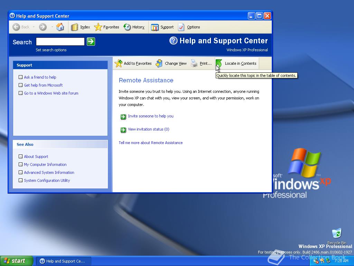Click the Support toolbar icon
This screenshot has width=354, height=266.
coord(155,27)
